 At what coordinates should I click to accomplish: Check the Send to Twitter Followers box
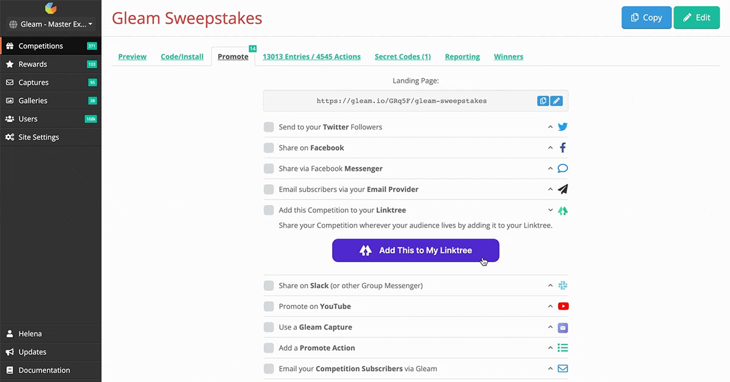268,127
